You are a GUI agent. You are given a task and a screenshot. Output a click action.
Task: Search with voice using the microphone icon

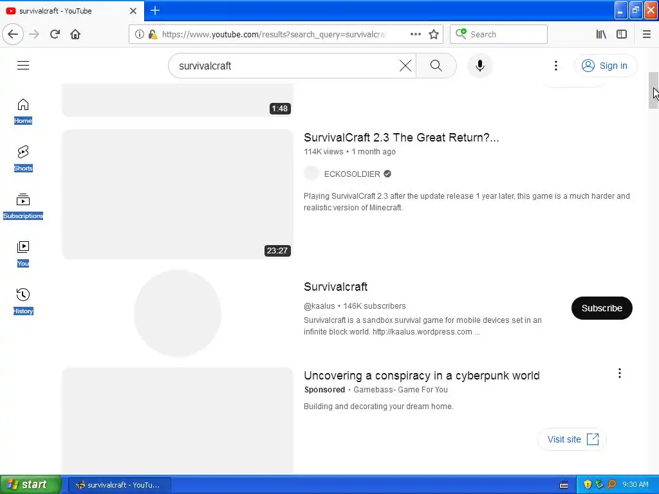pos(479,66)
